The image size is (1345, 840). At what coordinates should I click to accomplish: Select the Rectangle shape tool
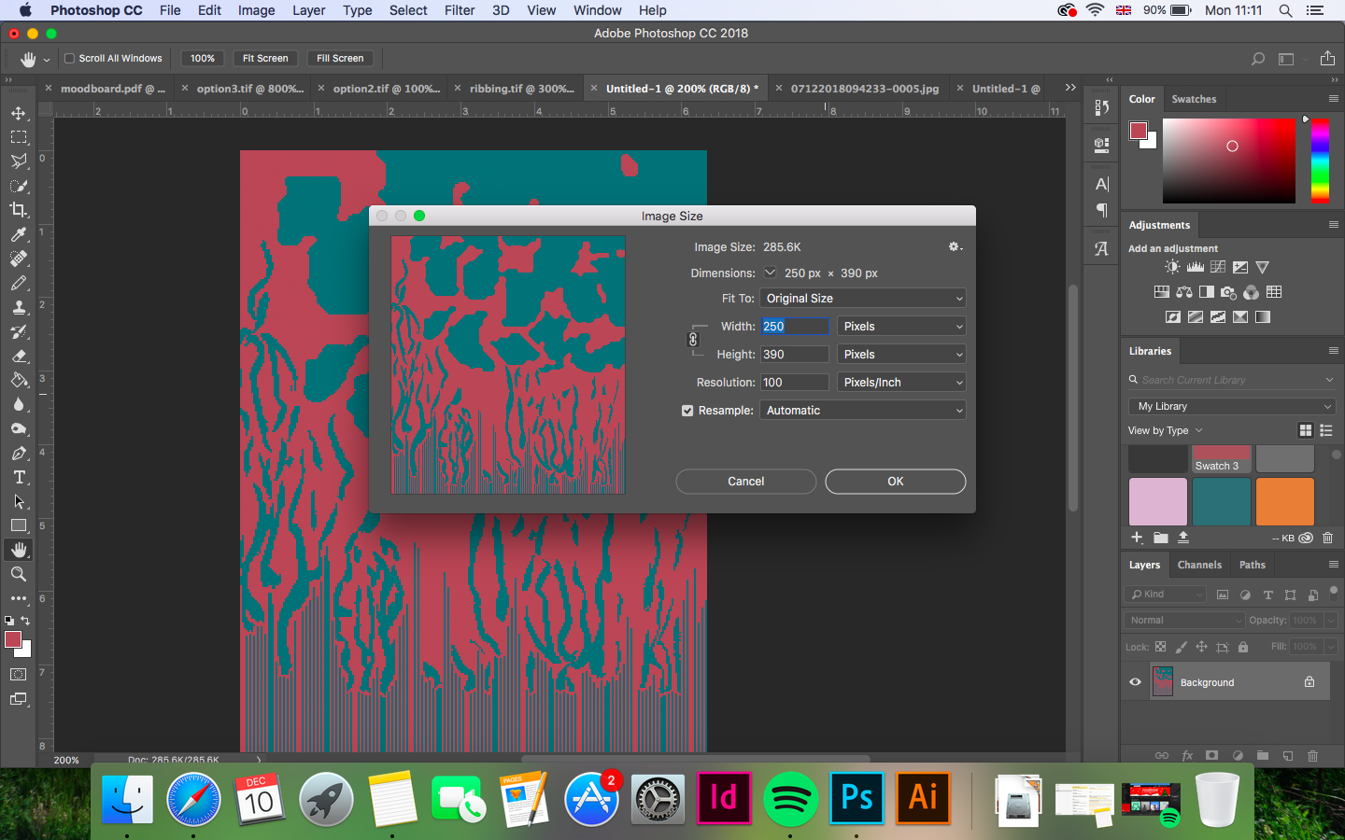[19, 525]
